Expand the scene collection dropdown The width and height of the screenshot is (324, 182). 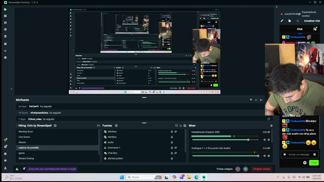17,126
